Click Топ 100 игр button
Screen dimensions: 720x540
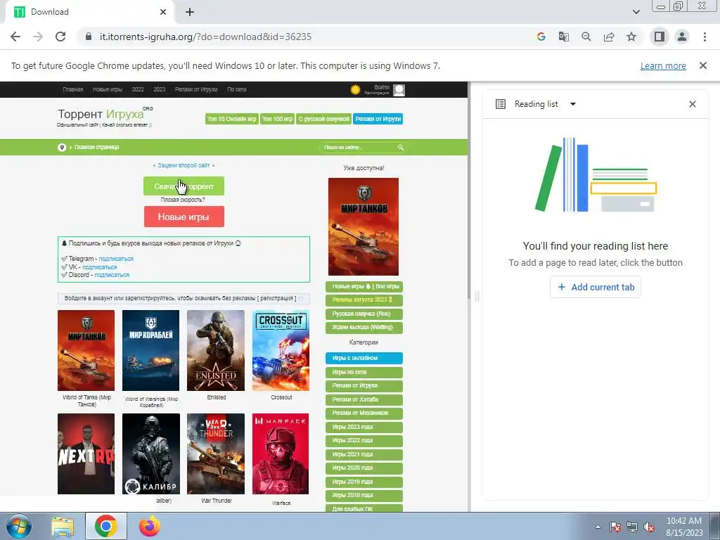point(277,119)
